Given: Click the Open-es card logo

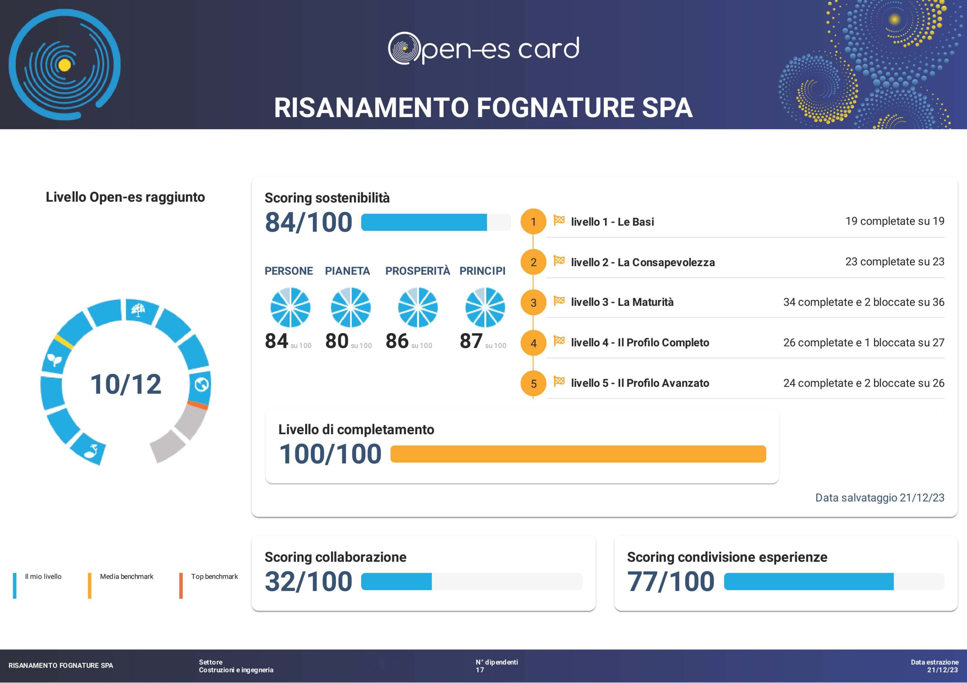Looking at the screenshot, I should (483, 48).
